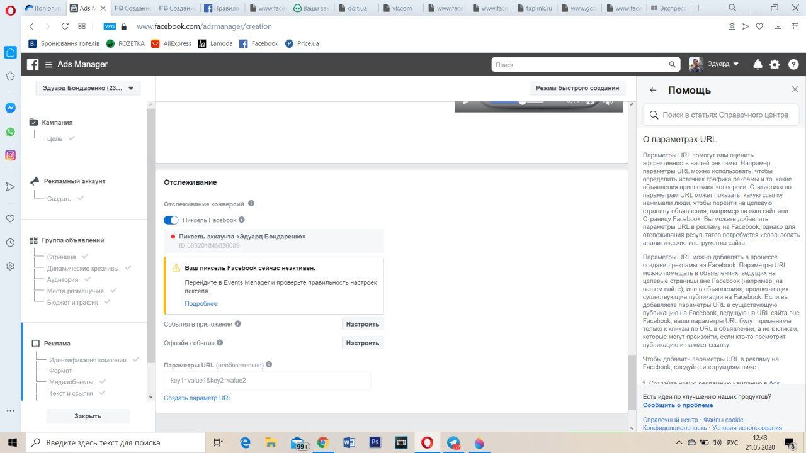Go to the Аудитория step
This screenshot has width=806, height=453.
pyautogui.click(x=62, y=279)
